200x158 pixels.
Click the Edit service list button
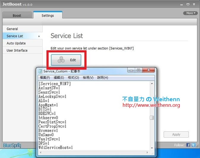point(66,60)
